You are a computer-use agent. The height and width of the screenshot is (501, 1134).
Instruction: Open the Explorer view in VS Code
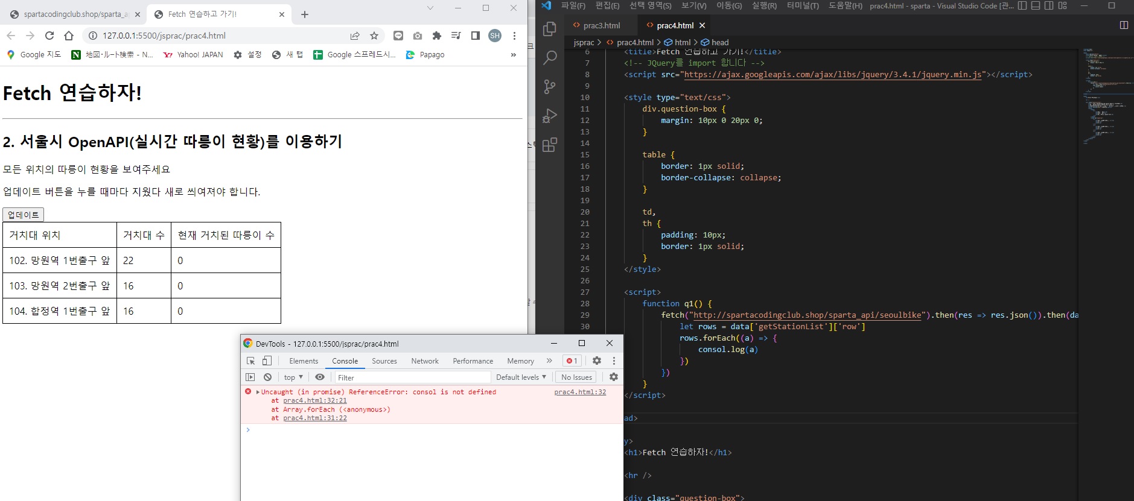[x=549, y=28]
